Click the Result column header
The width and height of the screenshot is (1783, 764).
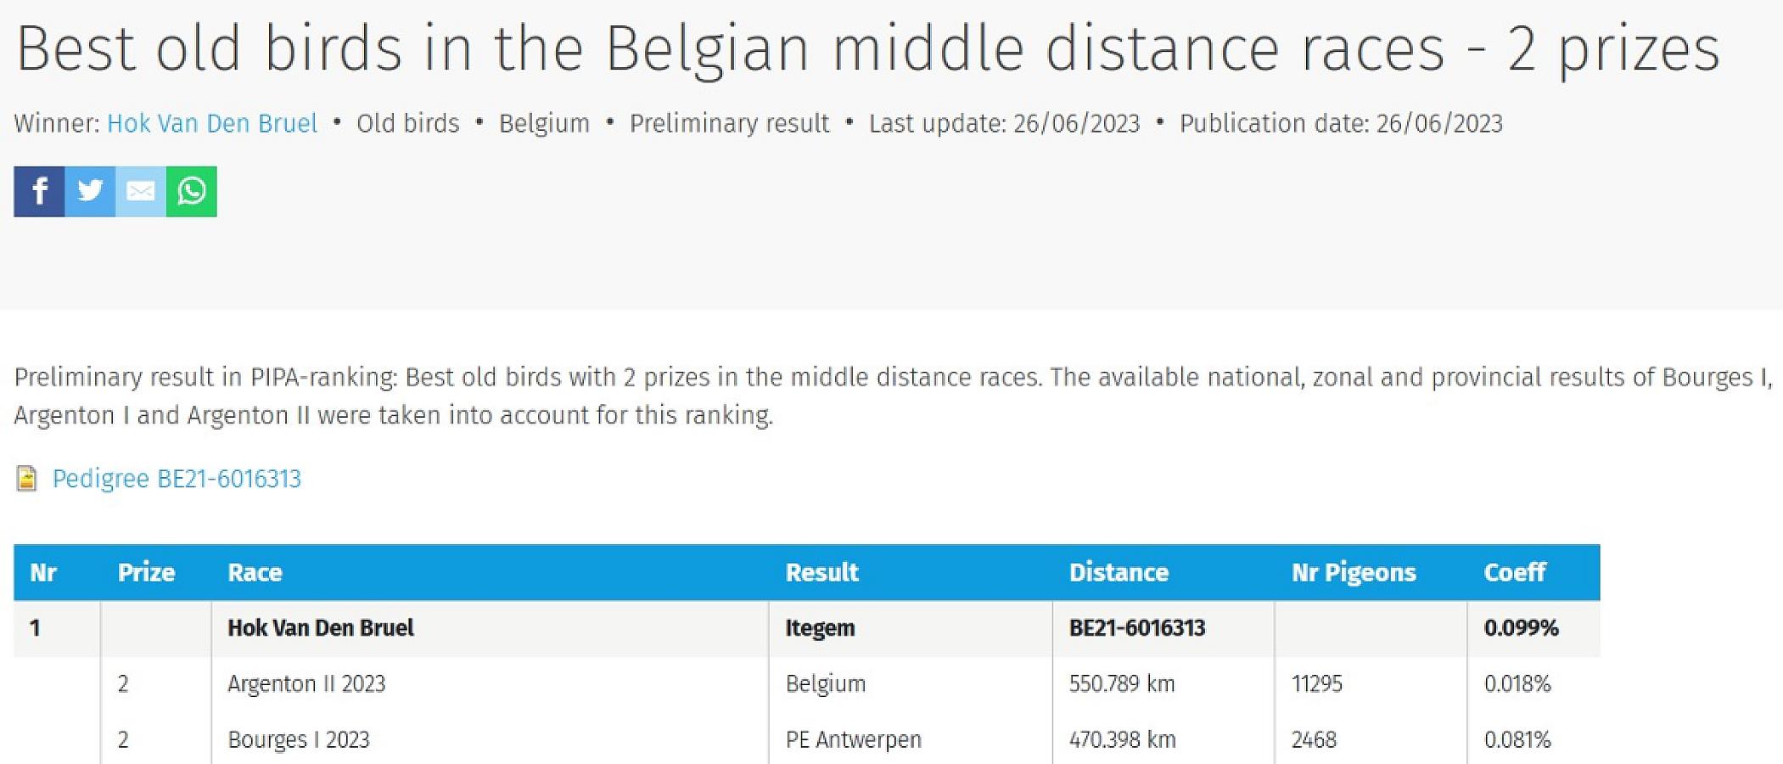point(821,573)
